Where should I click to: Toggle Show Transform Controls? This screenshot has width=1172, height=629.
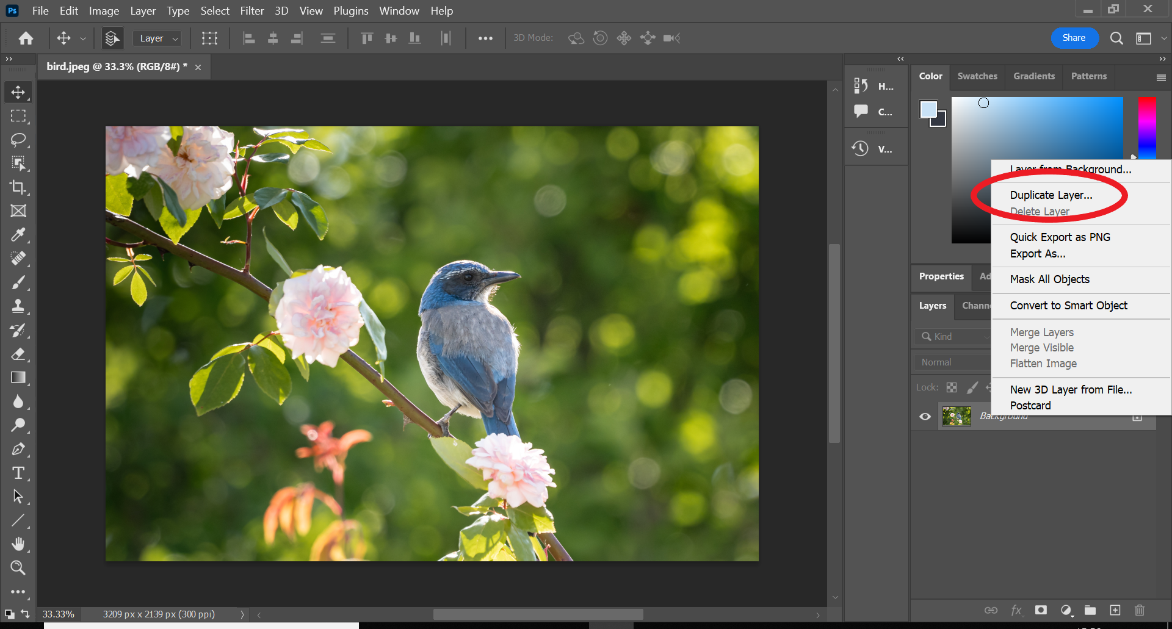point(209,38)
